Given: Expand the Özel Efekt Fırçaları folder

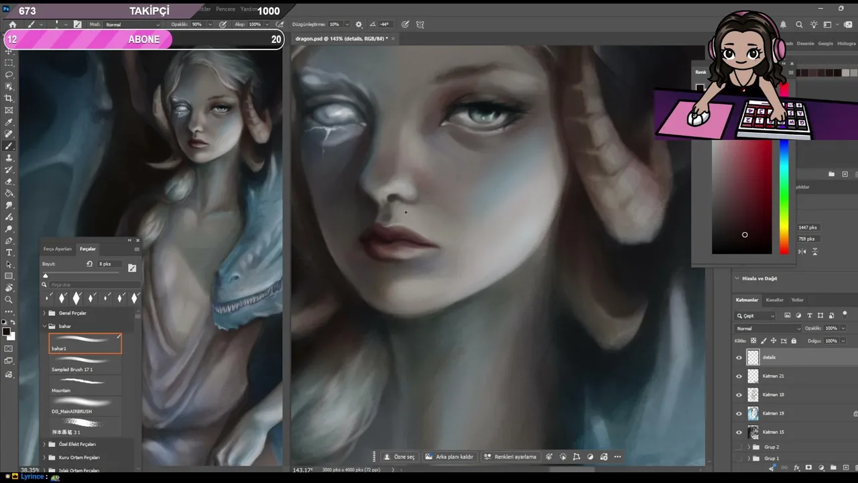Looking at the screenshot, I should pyautogui.click(x=44, y=444).
